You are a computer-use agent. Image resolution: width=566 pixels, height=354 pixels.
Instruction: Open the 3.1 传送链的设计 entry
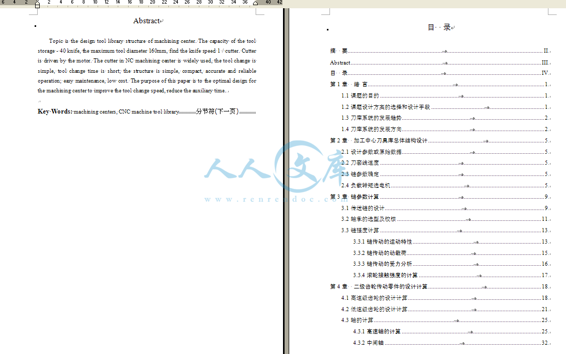(445, 208)
